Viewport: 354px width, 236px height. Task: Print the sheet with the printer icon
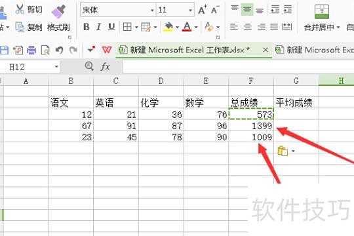[x=31, y=50]
